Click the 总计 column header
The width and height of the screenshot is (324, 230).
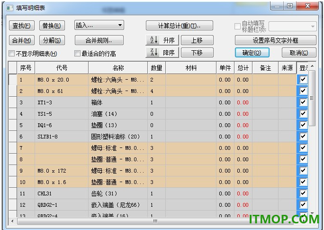tap(243, 68)
